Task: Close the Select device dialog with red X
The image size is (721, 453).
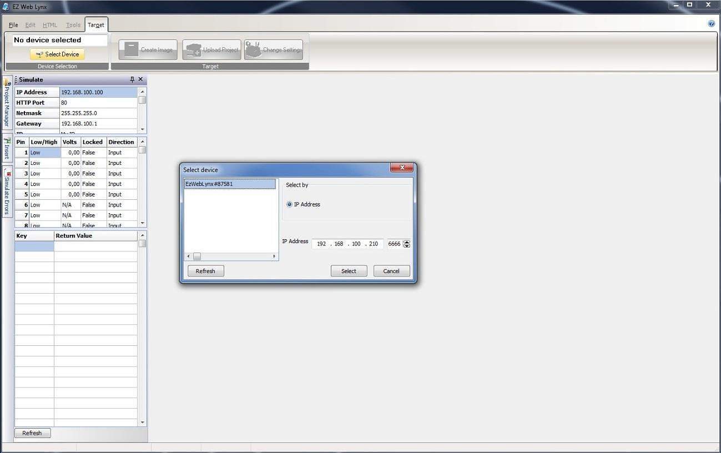Action: (x=402, y=168)
